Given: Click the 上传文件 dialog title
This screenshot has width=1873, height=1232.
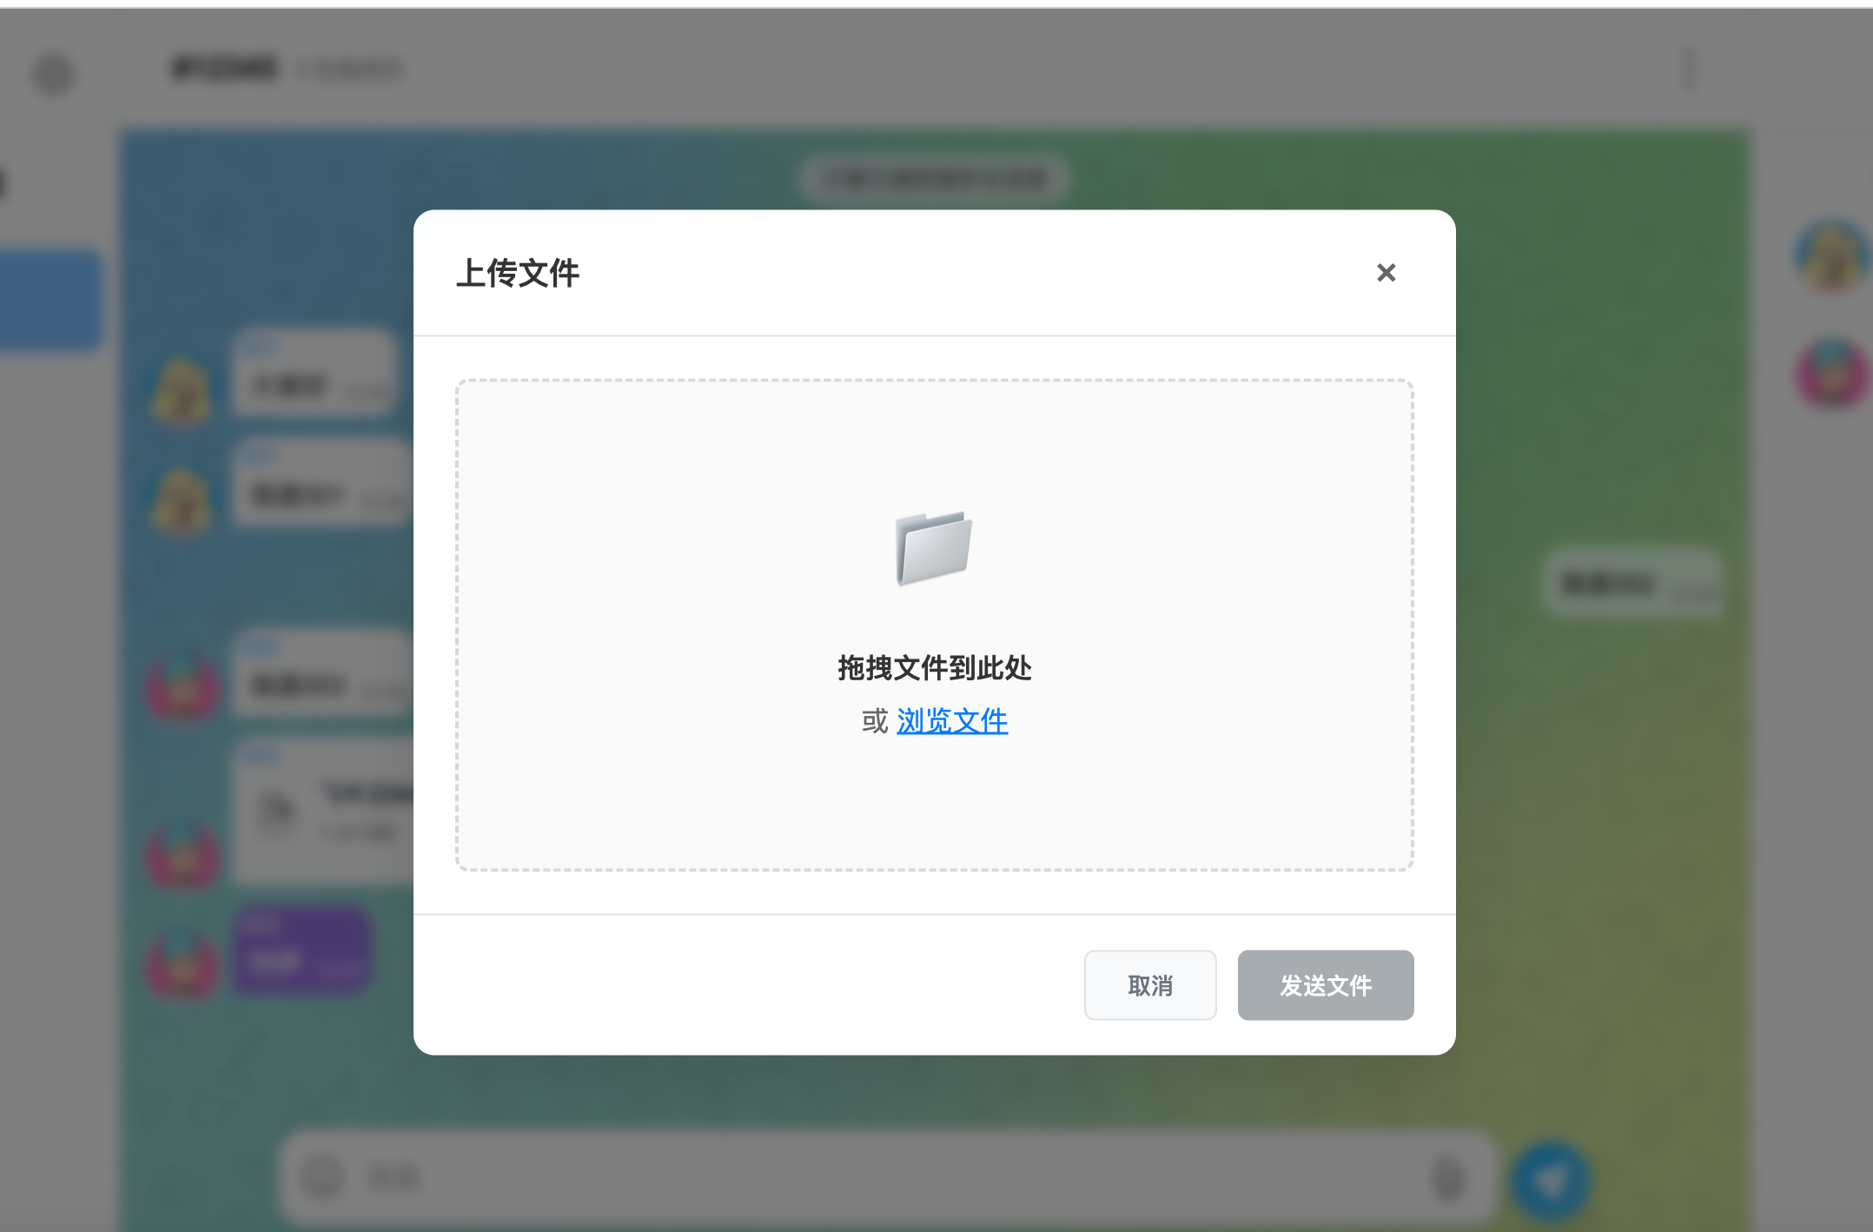Looking at the screenshot, I should coord(518,273).
